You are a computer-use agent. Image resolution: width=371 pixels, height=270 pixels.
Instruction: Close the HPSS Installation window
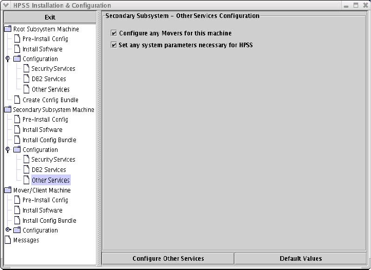point(365,5)
